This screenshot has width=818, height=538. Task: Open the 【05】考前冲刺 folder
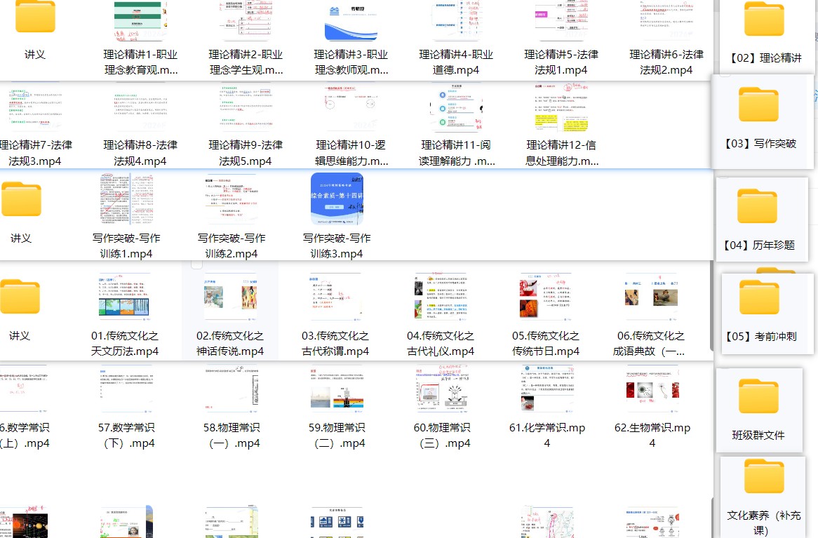[x=763, y=314]
